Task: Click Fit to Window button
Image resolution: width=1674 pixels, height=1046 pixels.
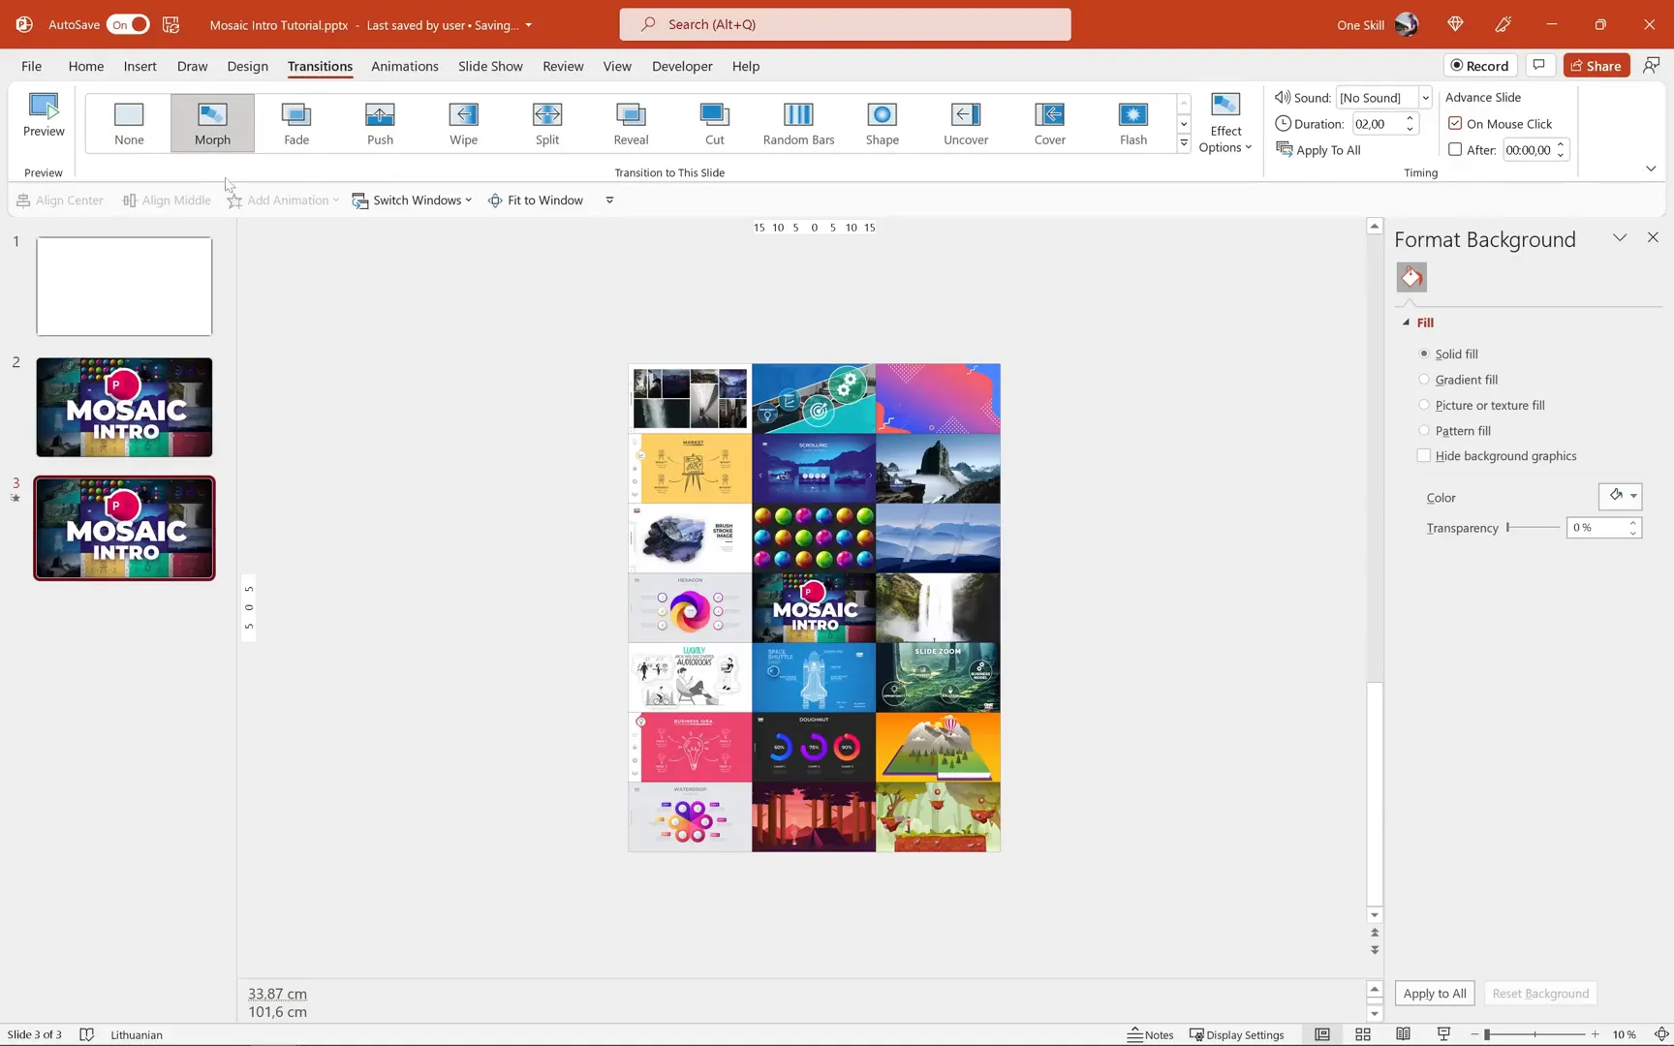Action: [x=536, y=200]
